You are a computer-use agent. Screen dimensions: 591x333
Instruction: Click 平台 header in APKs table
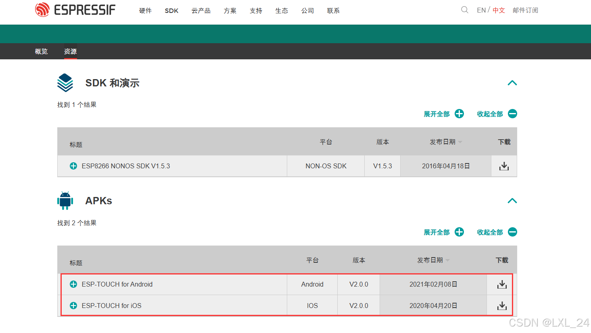[x=312, y=260]
